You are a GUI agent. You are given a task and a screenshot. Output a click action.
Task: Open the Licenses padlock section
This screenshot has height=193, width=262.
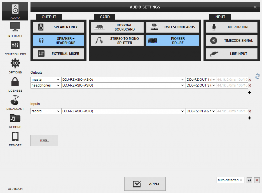[x=15, y=84]
